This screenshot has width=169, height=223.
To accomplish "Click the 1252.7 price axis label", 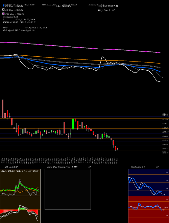I will 165,149.
